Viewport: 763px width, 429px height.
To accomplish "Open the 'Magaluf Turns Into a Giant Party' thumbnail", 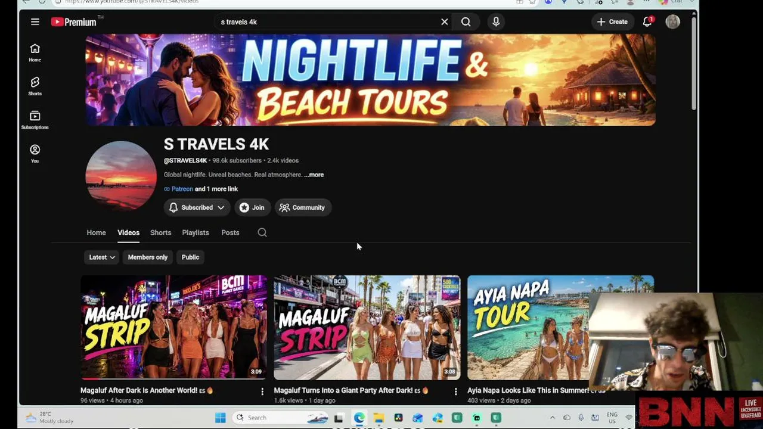I will coord(367,327).
